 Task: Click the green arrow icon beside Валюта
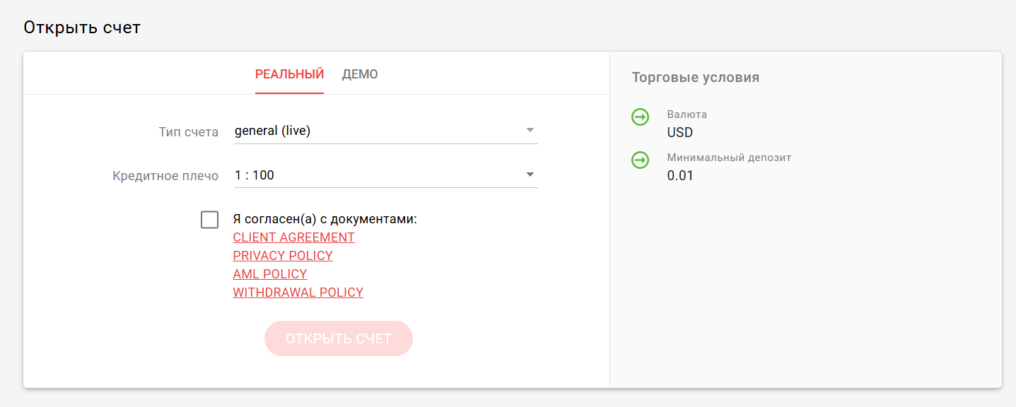(x=640, y=117)
